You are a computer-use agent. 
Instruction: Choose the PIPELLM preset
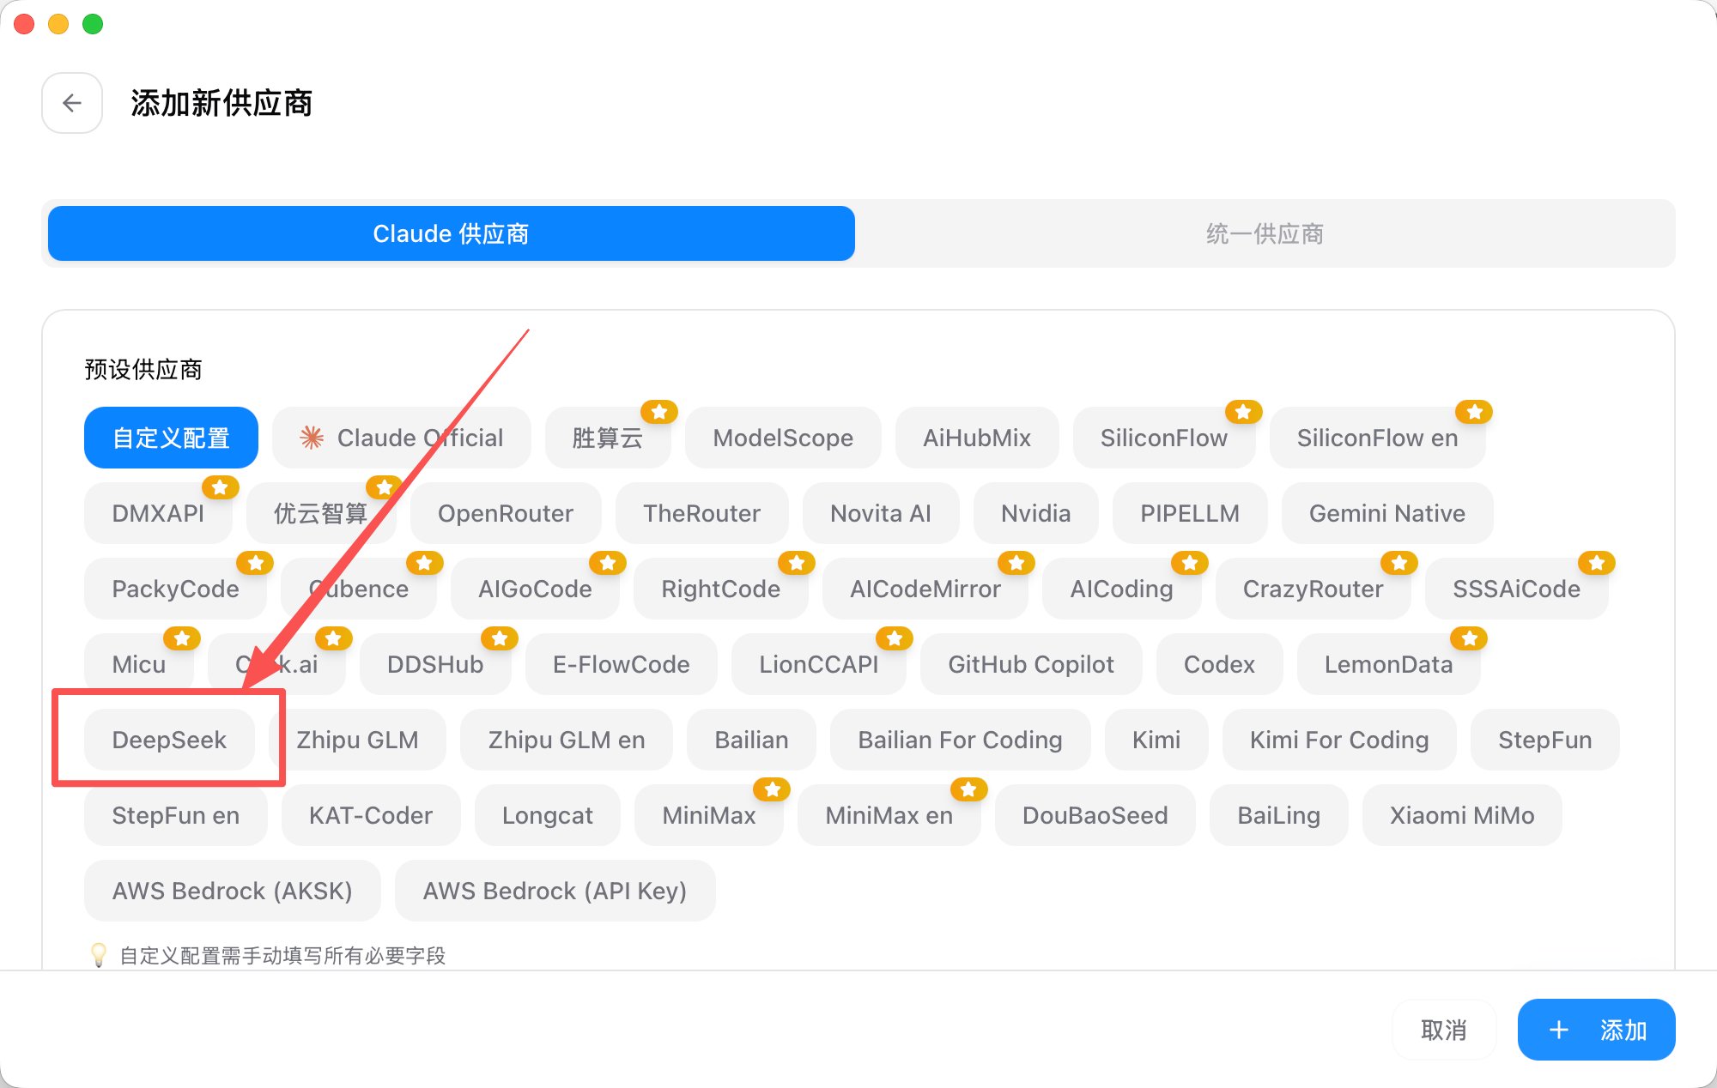pos(1190,513)
